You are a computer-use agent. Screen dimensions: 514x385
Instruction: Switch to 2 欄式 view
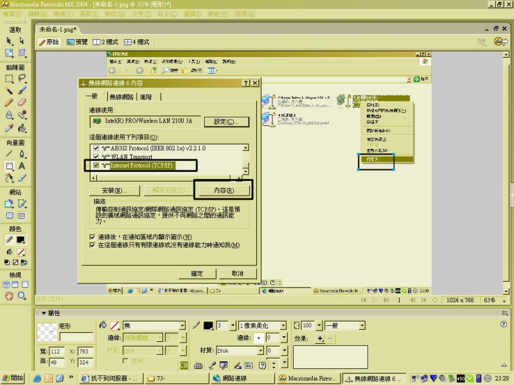[x=105, y=42]
